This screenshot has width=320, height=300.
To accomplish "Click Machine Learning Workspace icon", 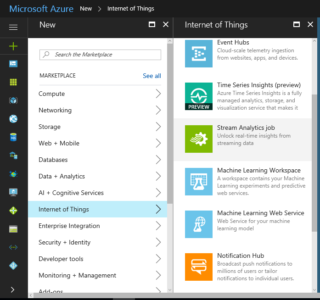I will click(x=199, y=182).
